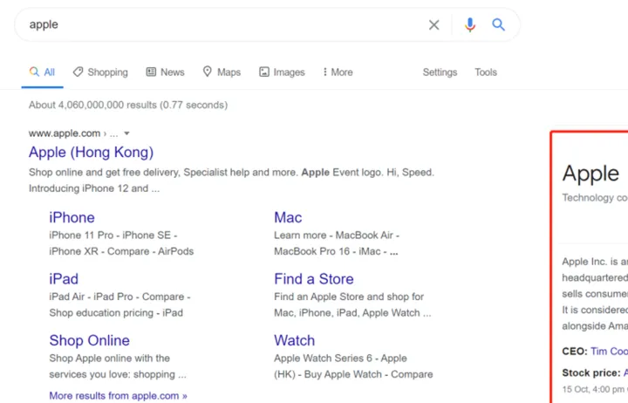This screenshot has width=628, height=403.
Task: Click the three-dot icon beside More
Action: pyautogui.click(x=324, y=72)
